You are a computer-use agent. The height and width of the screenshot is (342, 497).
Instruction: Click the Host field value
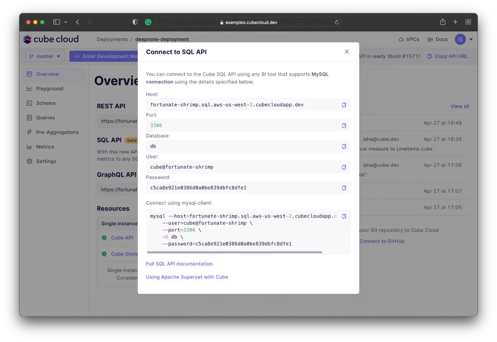tap(227, 105)
